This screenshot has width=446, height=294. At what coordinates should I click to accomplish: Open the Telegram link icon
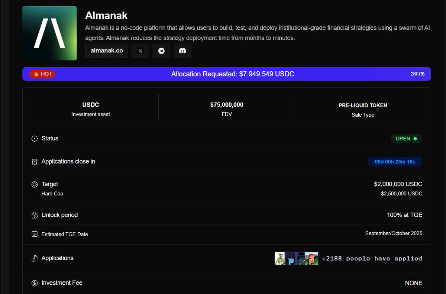coord(161,51)
